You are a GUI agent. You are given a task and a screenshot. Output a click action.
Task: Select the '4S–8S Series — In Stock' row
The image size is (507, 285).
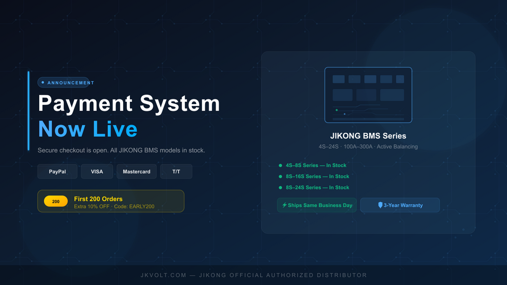pyautogui.click(x=312, y=165)
